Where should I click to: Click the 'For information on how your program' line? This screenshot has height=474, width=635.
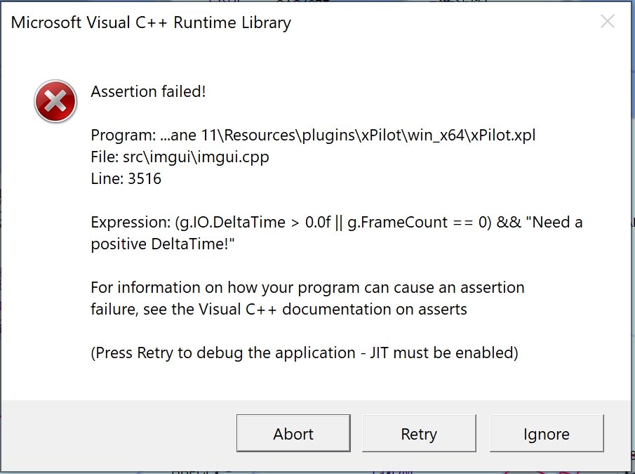pos(307,287)
